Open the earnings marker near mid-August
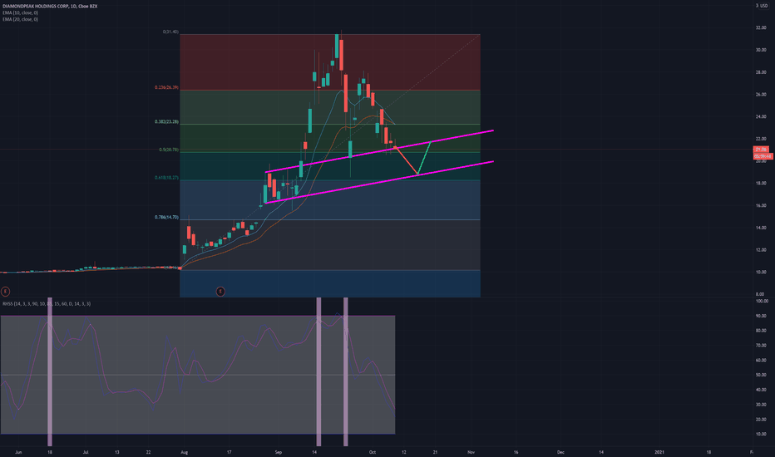 tap(220, 292)
